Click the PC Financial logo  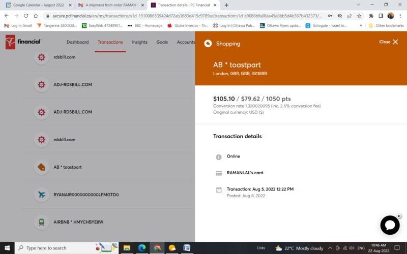[x=23, y=42]
